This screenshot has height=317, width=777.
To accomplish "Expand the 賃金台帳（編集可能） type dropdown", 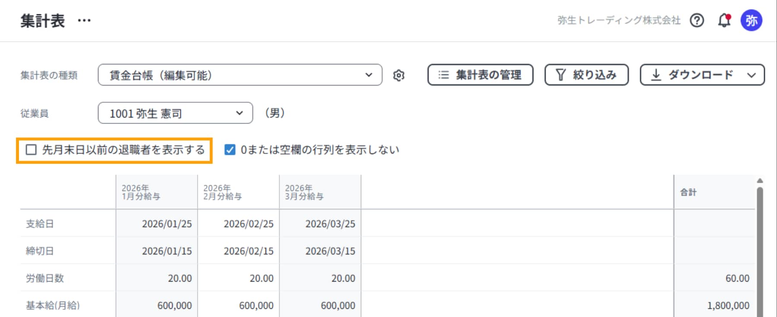I will [x=240, y=75].
